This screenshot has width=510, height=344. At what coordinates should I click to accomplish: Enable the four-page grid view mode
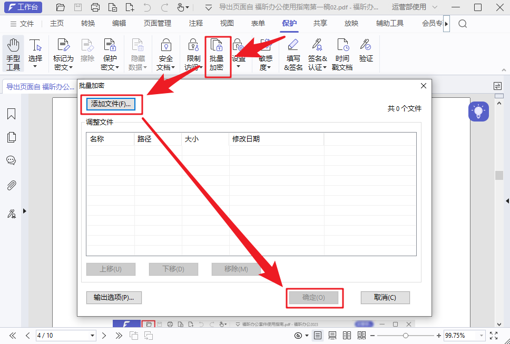click(362, 335)
